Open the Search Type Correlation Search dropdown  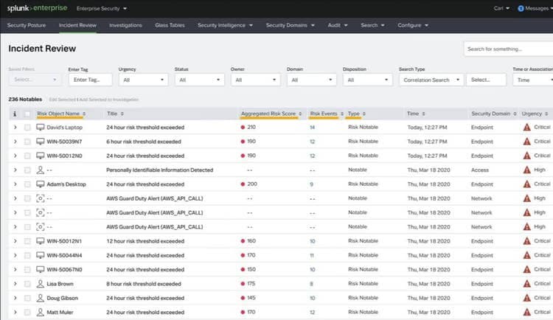(x=431, y=80)
